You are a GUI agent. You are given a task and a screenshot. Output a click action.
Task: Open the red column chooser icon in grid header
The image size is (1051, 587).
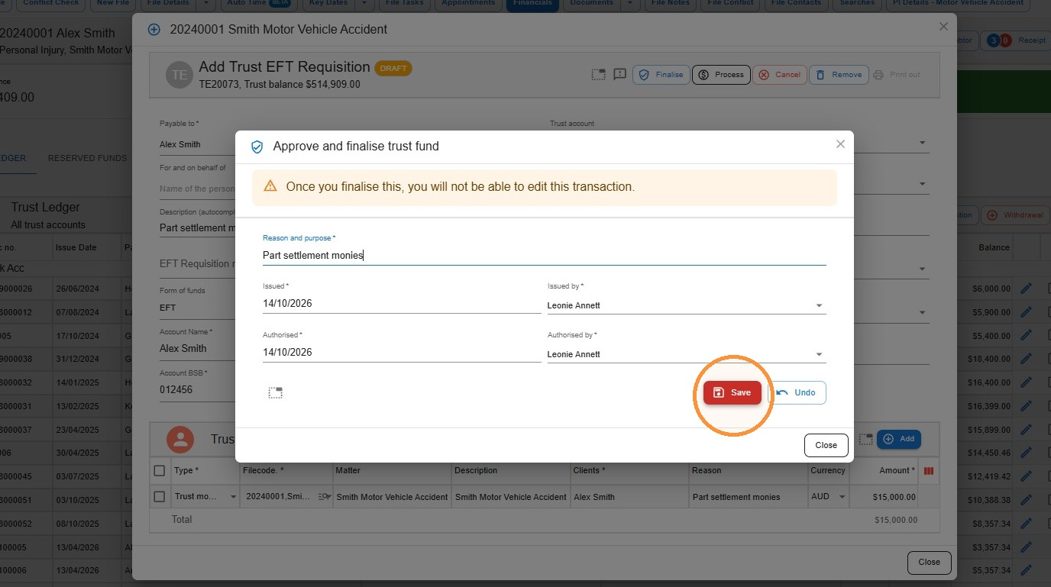pos(929,471)
